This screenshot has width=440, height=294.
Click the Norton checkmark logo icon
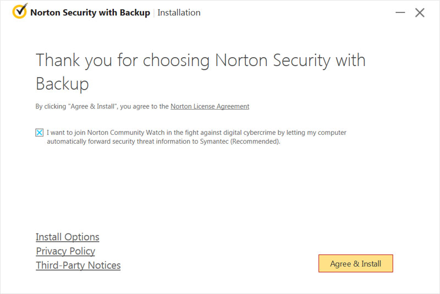click(20, 12)
